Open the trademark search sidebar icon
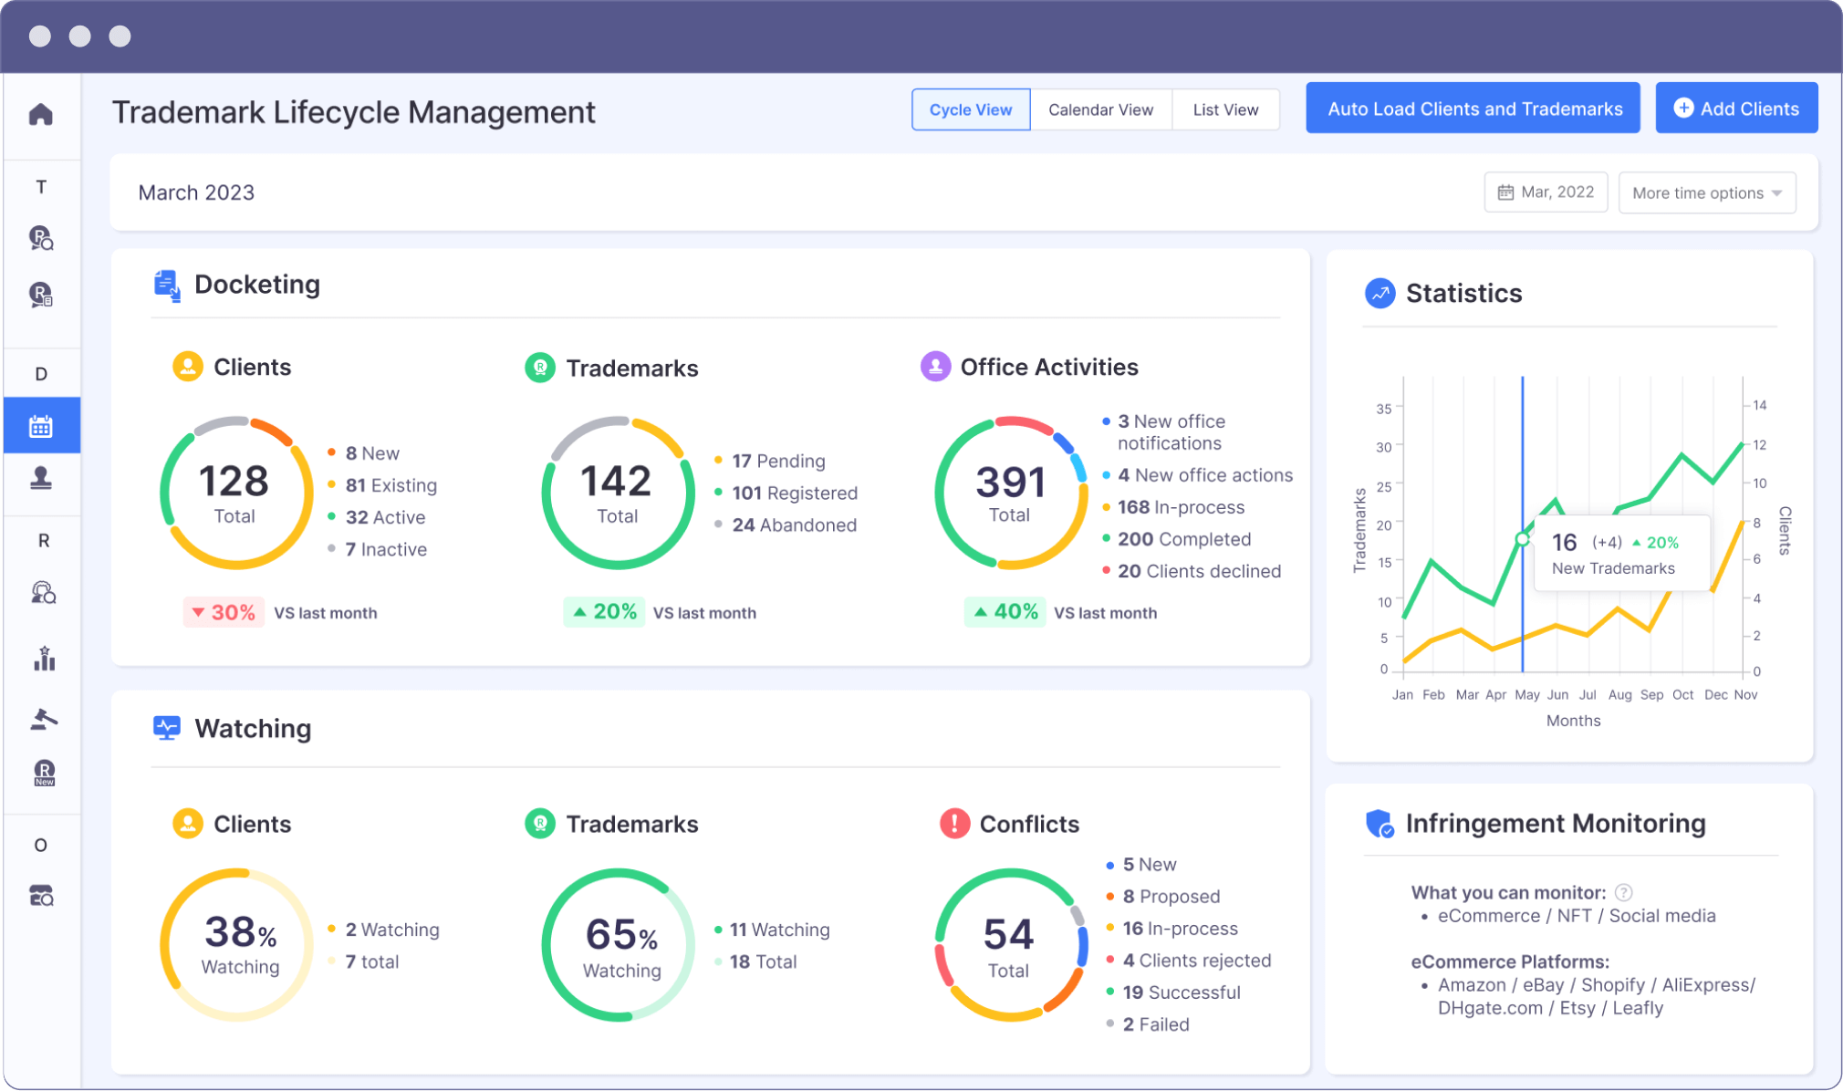The height and width of the screenshot is (1091, 1843). click(41, 238)
